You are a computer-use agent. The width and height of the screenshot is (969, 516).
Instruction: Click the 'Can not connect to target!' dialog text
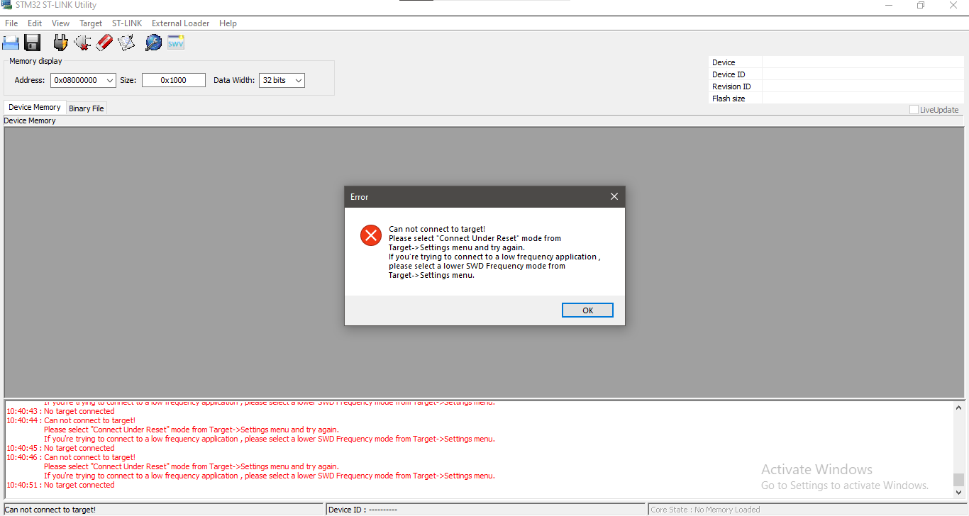437,229
